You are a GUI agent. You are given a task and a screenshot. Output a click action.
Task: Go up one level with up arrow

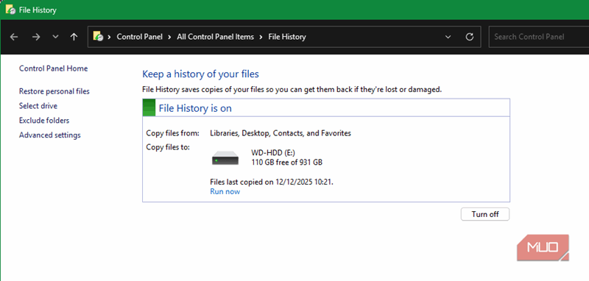pos(74,37)
